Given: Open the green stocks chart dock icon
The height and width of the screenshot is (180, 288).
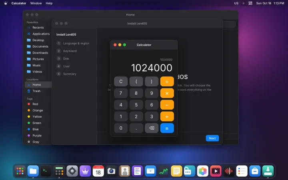Looking at the screenshot, I should coord(164,171).
